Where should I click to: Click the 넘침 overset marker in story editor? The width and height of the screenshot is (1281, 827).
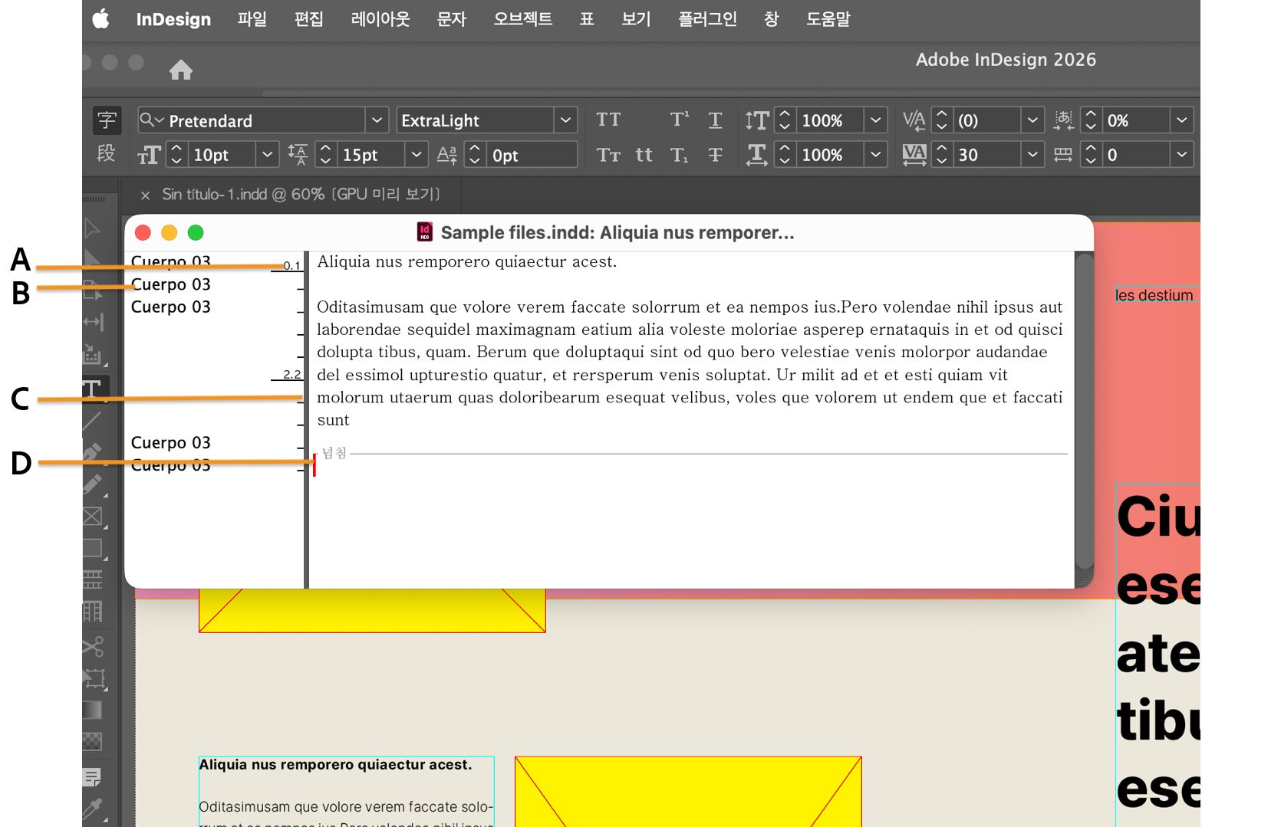pyautogui.click(x=334, y=453)
